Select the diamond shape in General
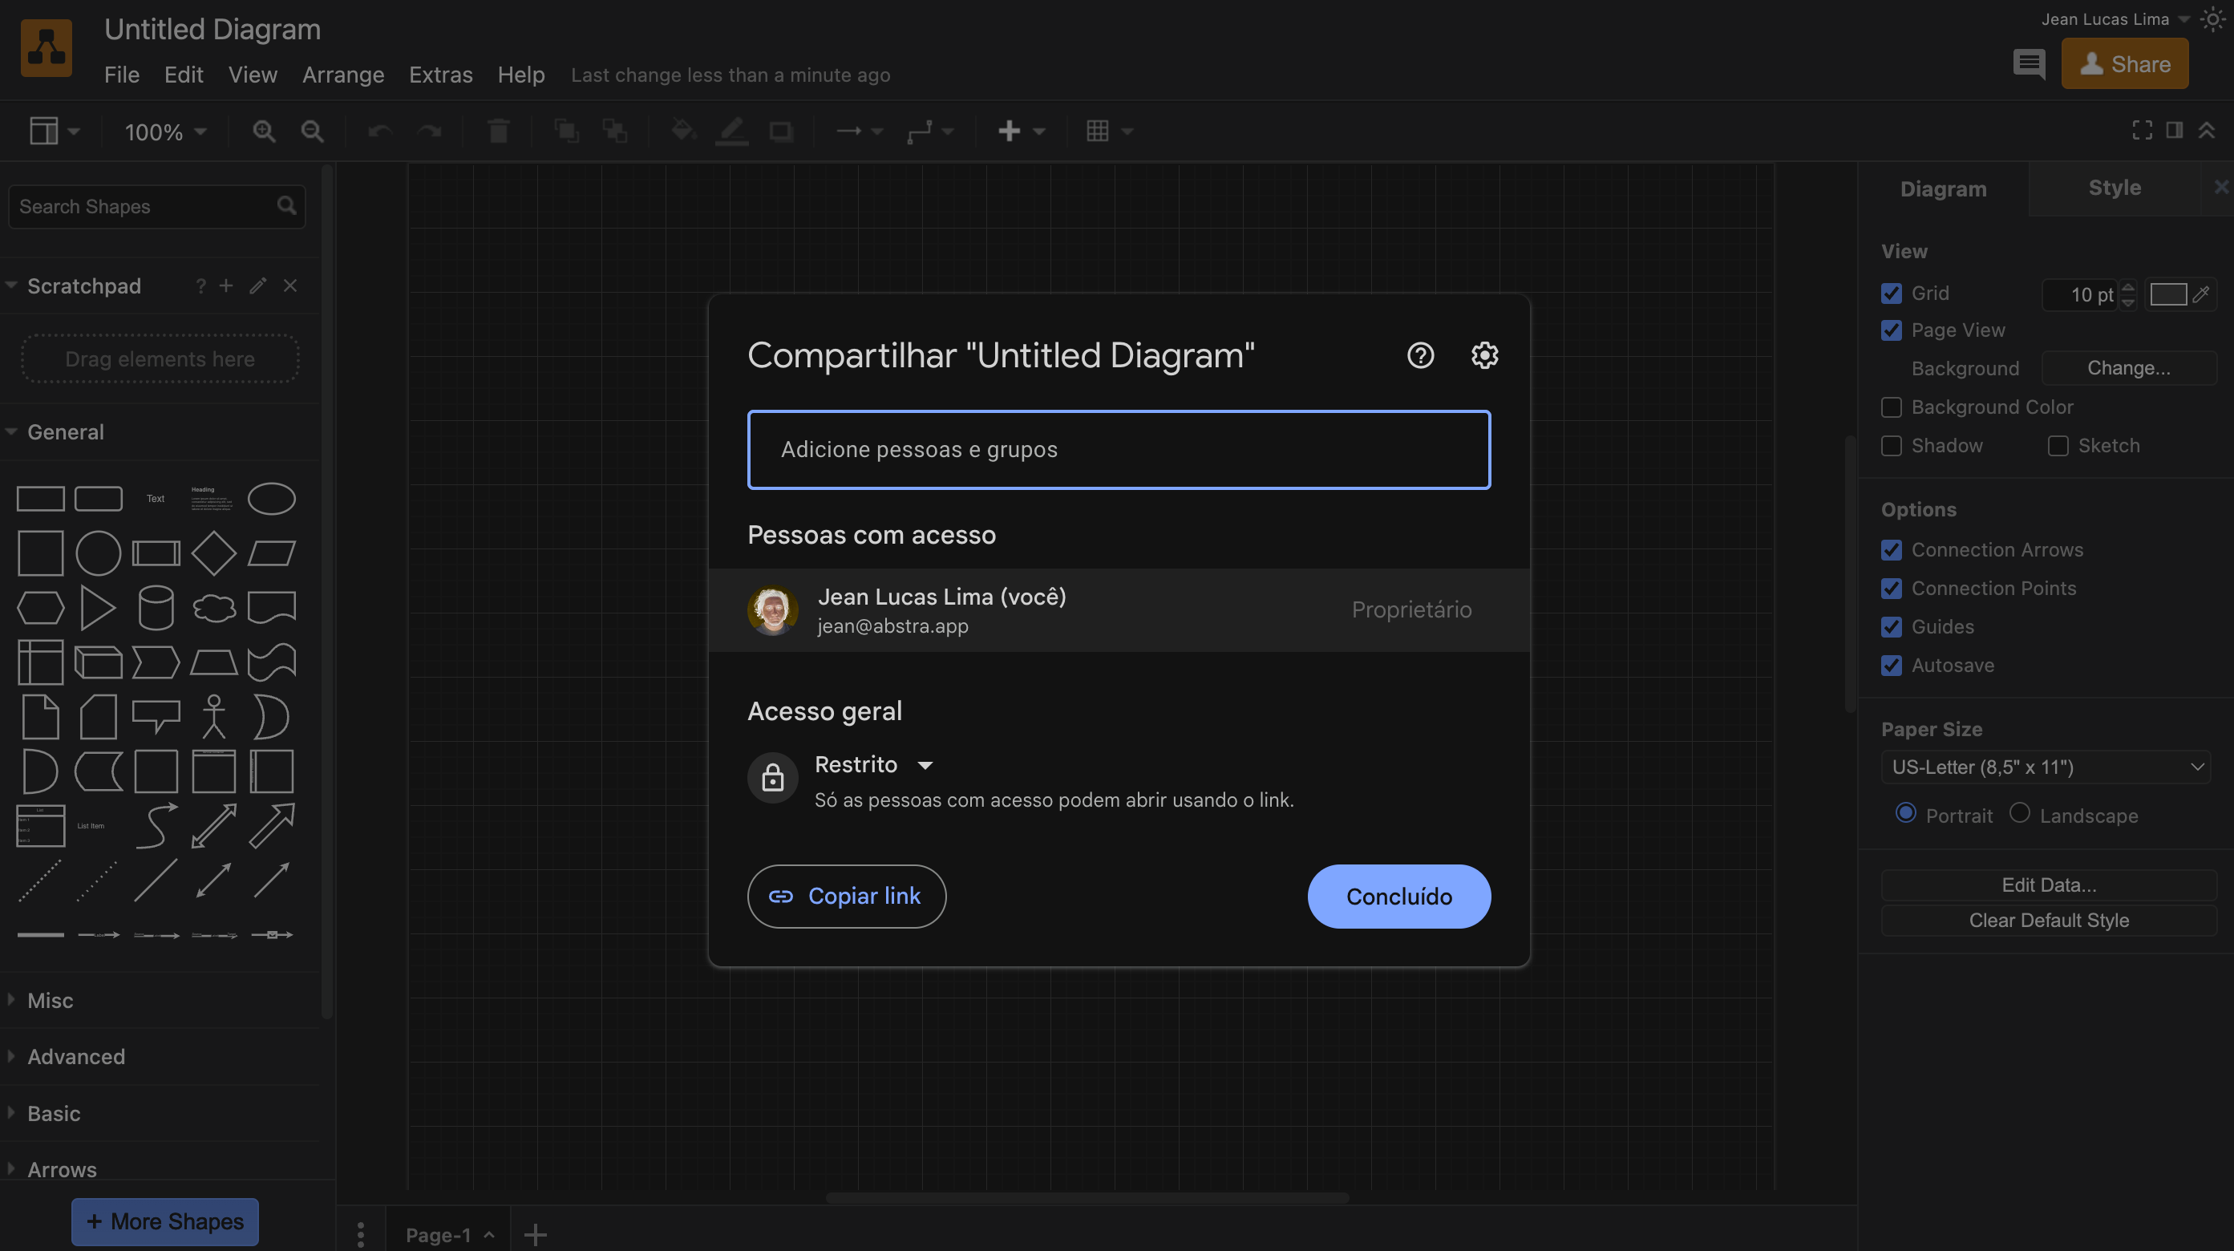Viewport: 2234px width, 1251px height. tap(213, 553)
